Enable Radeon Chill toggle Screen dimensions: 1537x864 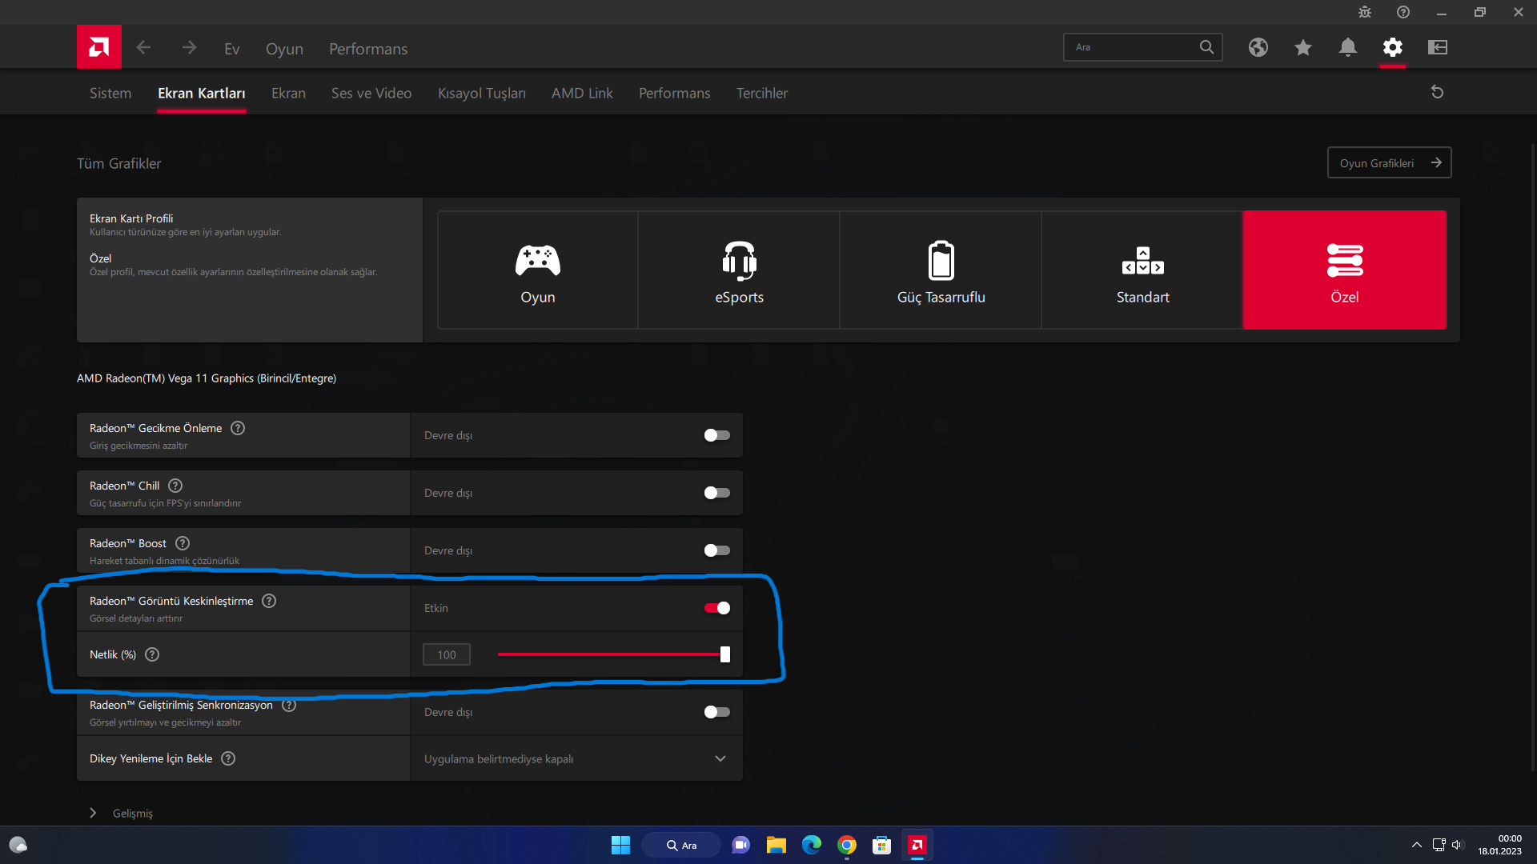click(716, 493)
